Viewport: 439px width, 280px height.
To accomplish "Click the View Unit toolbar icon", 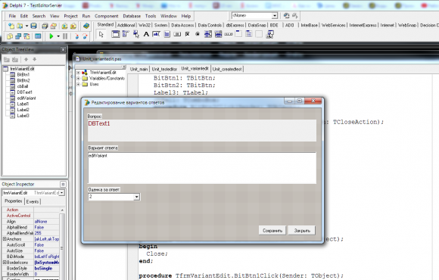I will [10, 36].
